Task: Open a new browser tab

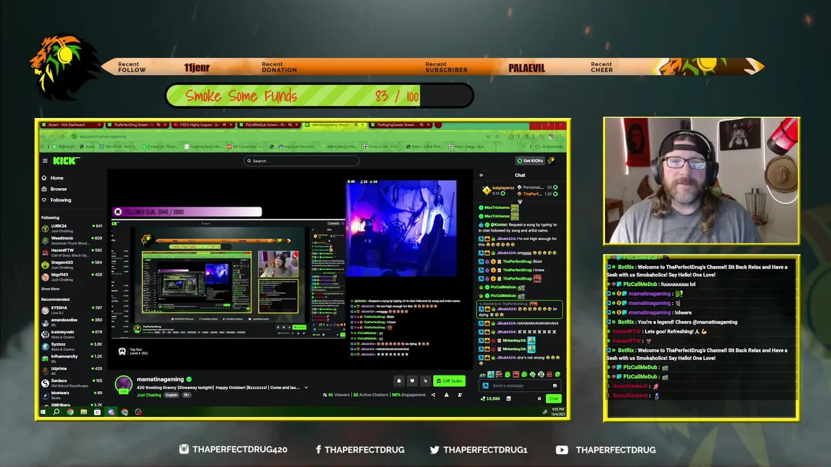Action: (439, 125)
